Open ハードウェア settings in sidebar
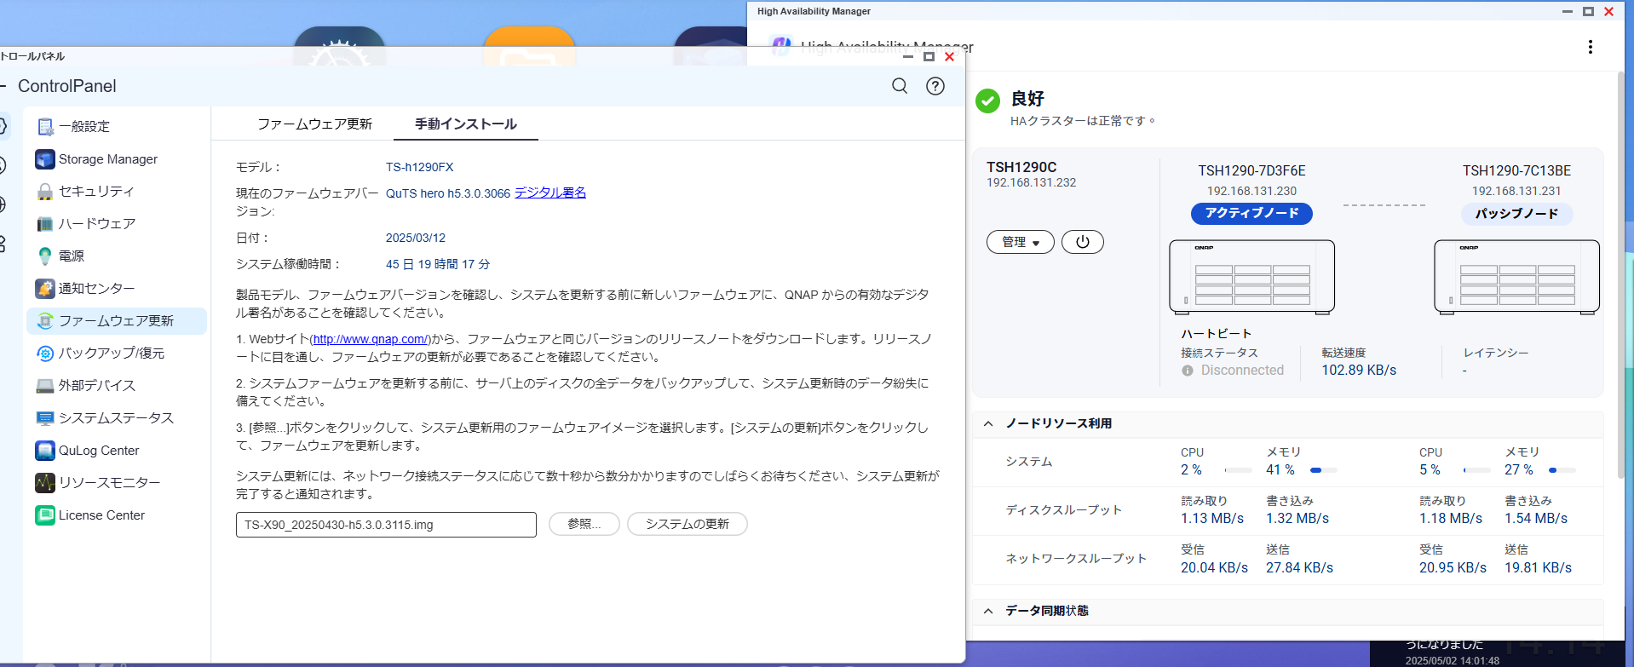Viewport: 1634px width, 667px height. [115, 224]
